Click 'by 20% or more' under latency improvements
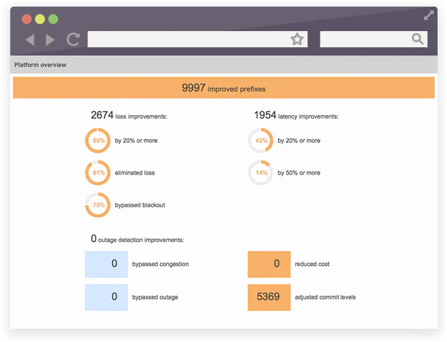The width and height of the screenshot is (447, 342). tap(299, 141)
